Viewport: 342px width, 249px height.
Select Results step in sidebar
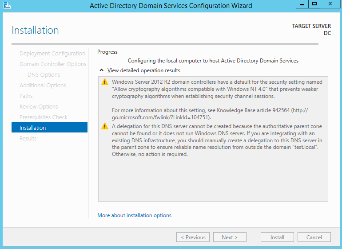(x=28, y=138)
